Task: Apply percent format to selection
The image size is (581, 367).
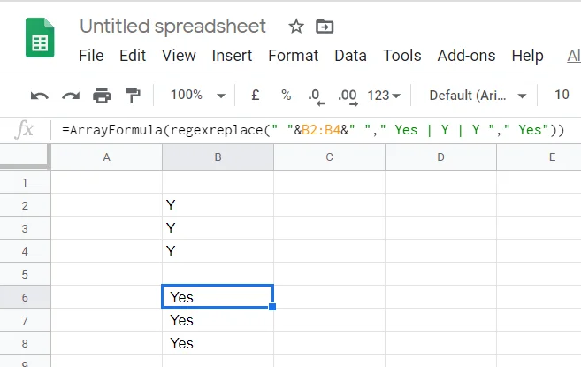Action: 286,95
